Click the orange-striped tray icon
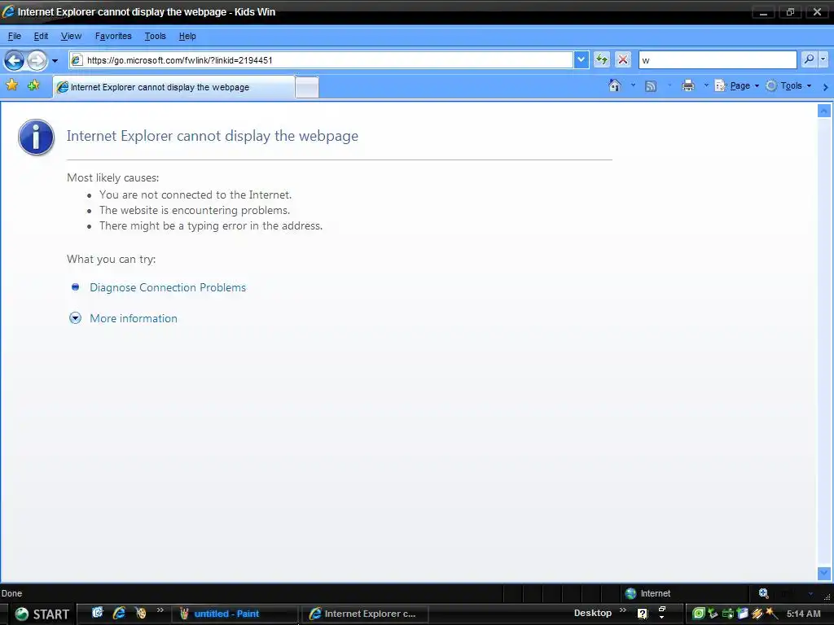This screenshot has width=834, height=625. [757, 614]
